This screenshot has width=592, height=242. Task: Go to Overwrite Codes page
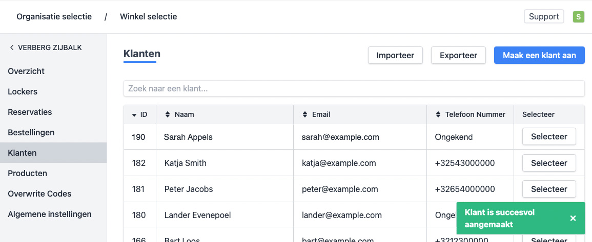click(x=39, y=194)
